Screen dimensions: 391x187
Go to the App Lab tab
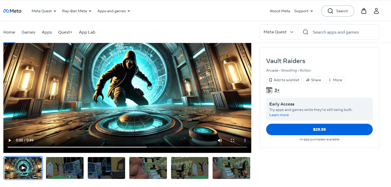[x=87, y=32]
